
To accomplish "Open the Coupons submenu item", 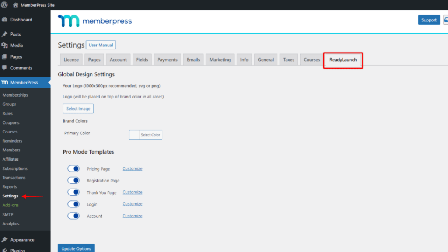I will point(11,123).
